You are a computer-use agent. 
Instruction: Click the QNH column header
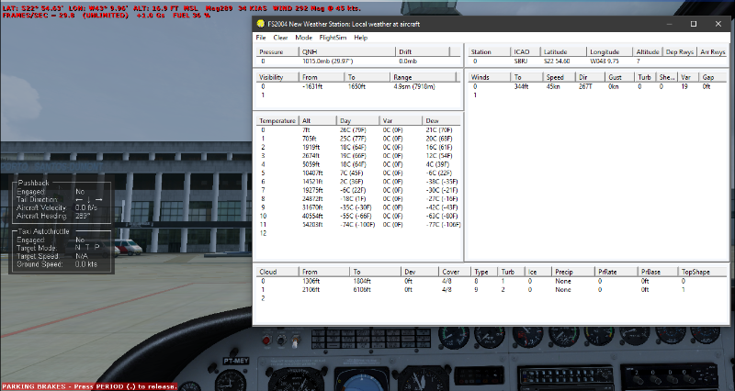point(347,52)
